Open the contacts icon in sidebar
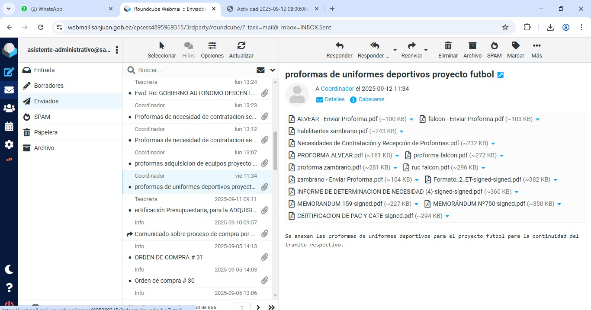This screenshot has height=310, width=591. [9, 109]
